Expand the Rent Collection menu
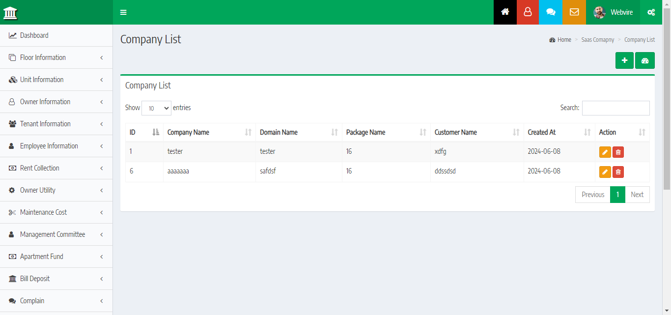This screenshot has width=671, height=315. point(56,168)
